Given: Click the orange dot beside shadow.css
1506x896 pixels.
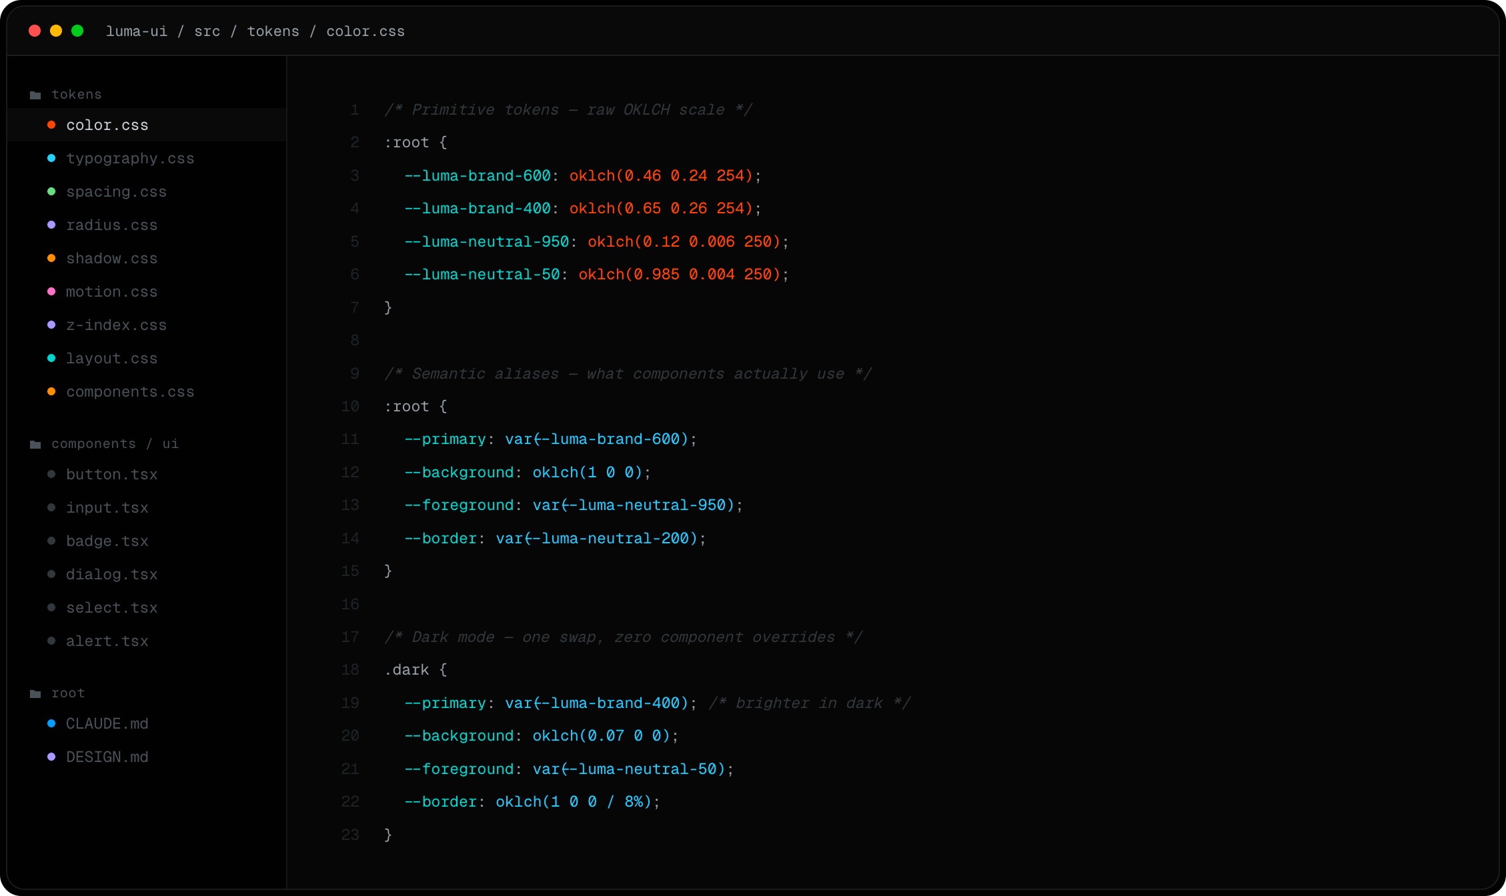Looking at the screenshot, I should click(x=51, y=258).
